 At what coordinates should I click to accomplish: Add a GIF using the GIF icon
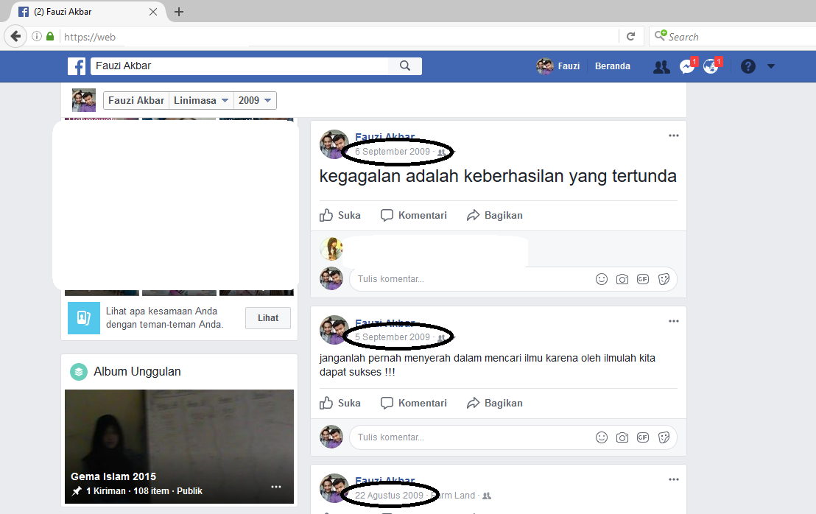point(643,278)
